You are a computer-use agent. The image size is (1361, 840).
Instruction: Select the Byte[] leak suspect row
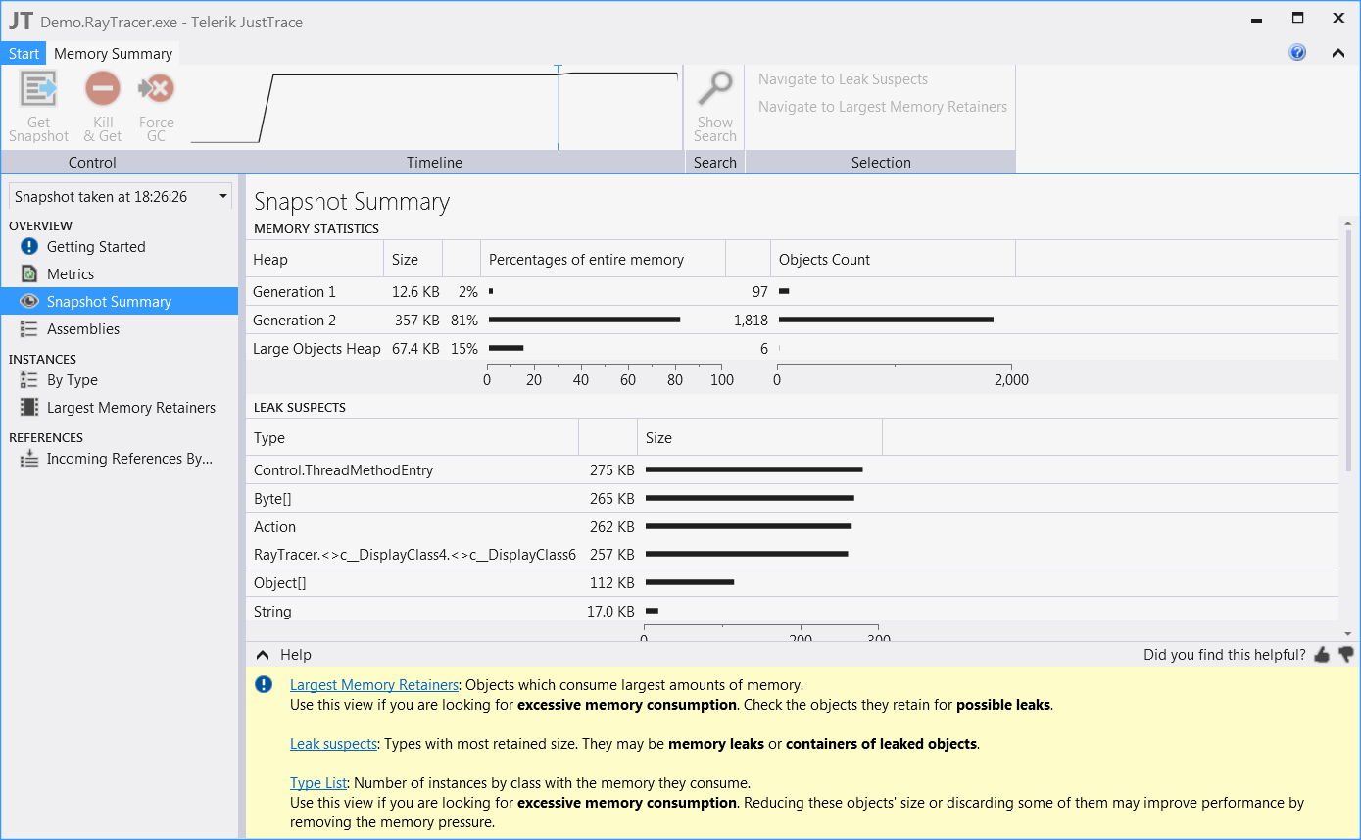[x=792, y=499]
